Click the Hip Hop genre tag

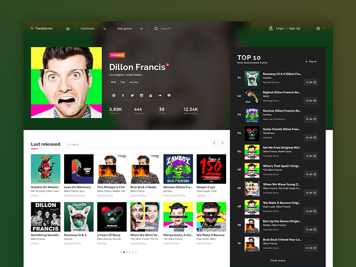(x=133, y=82)
